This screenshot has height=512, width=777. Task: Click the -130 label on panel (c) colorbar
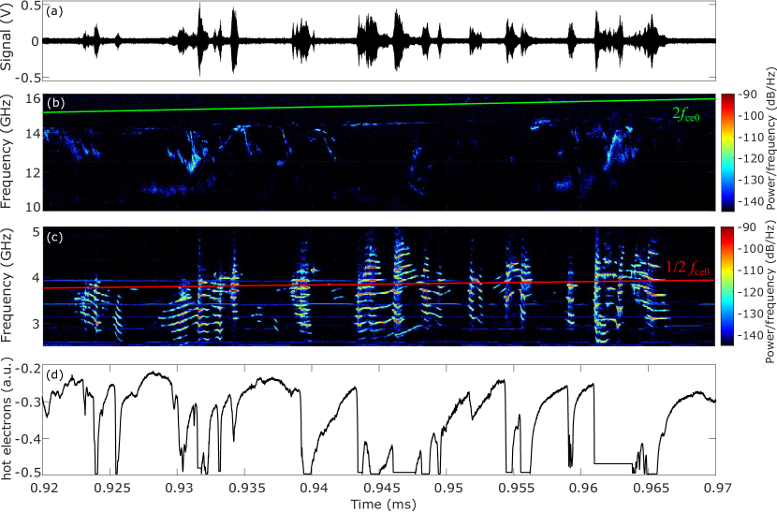click(749, 314)
